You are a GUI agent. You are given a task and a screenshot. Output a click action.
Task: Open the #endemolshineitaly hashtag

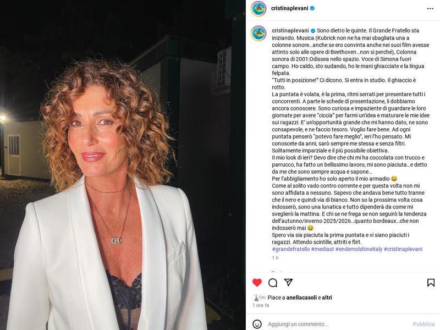point(359,249)
